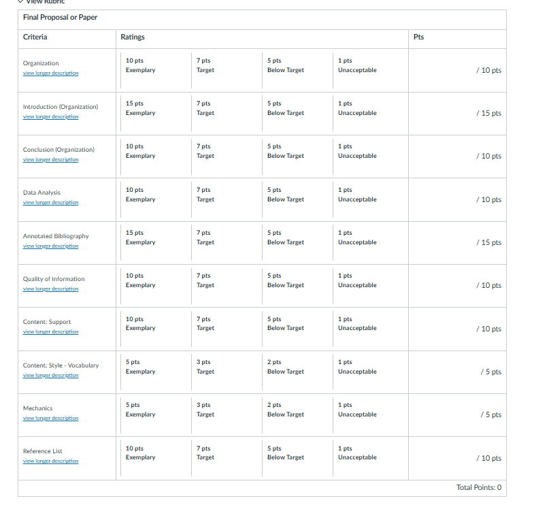Show Data Analysis longer description

click(51, 202)
